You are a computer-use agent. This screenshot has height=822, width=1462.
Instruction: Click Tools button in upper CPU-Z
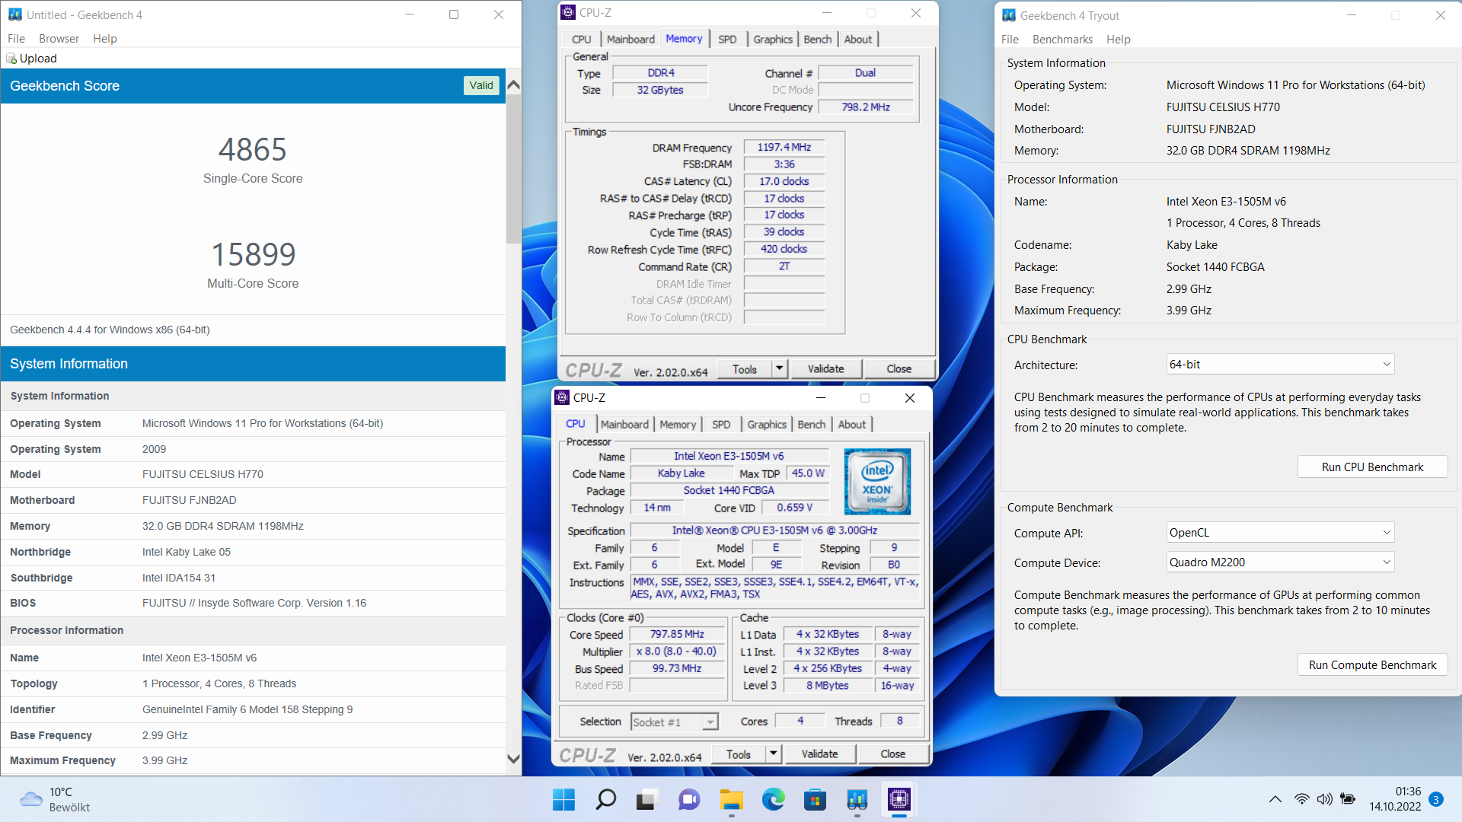[745, 369]
